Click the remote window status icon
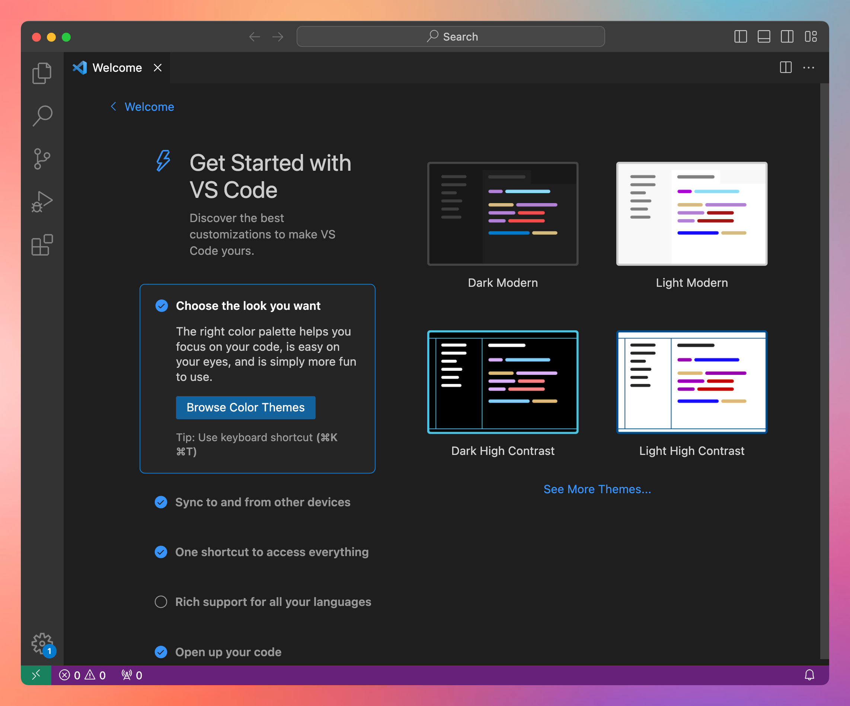850x706 pixels. pos(36,675)
